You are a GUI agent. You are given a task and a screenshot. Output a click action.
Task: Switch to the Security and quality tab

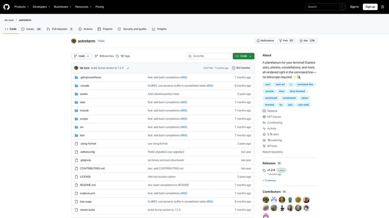tap(132, 29)
